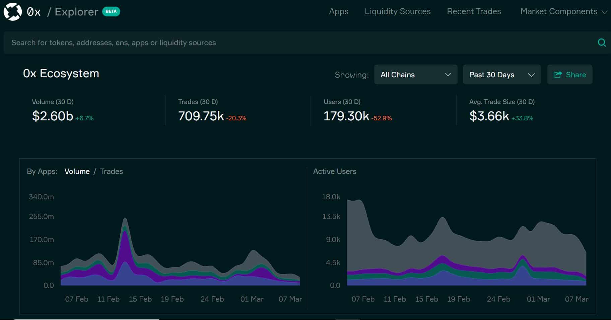Click the Explorer title link

[76, 12]
